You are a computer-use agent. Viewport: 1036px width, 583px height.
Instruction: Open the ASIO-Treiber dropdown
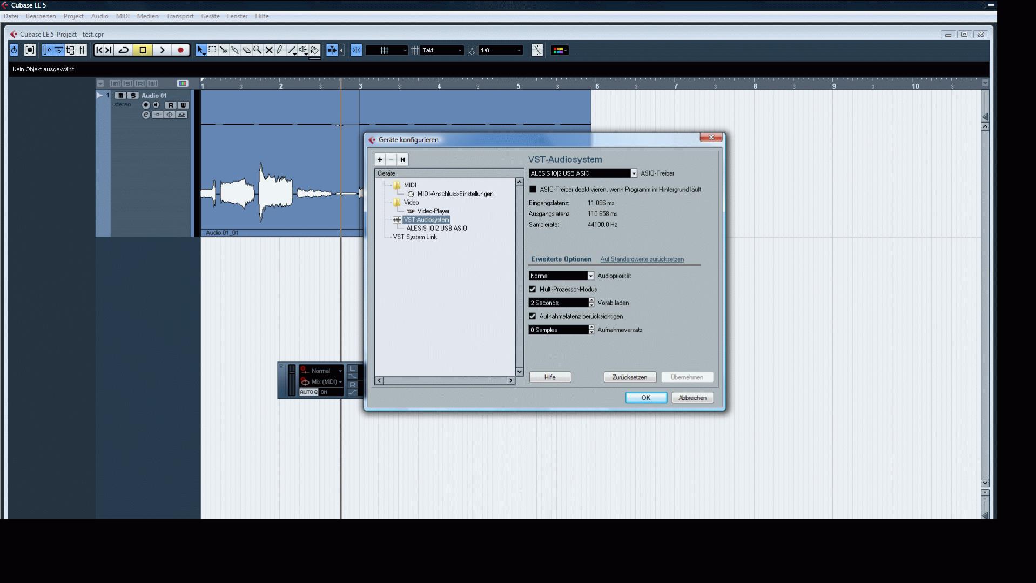(583, 173)
